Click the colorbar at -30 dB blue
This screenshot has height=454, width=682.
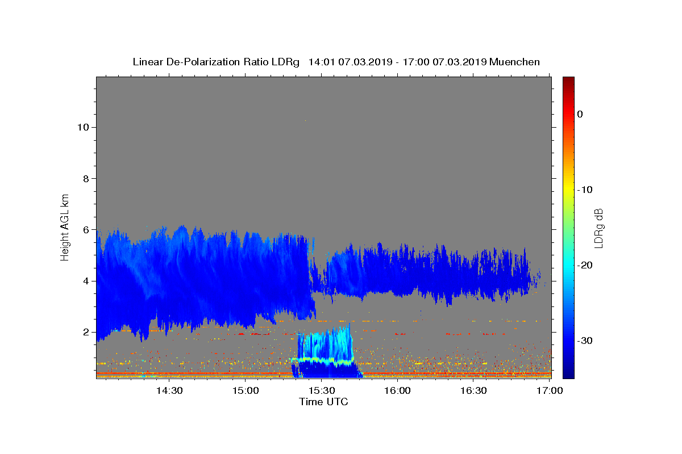click(568, 340)
